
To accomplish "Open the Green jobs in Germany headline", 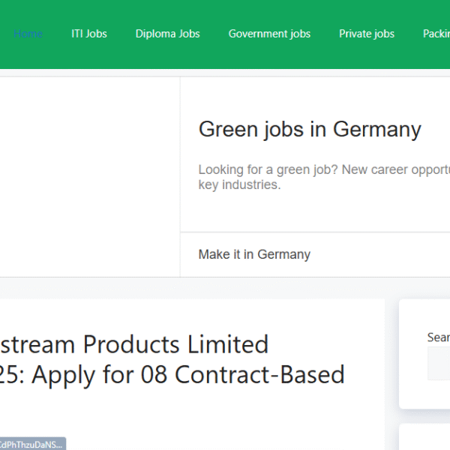I will click(x=310, y=130).
